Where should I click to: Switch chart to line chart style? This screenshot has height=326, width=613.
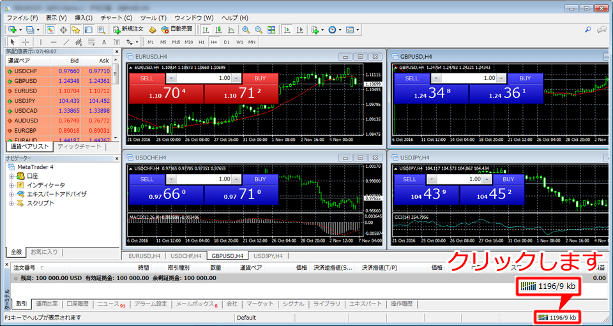click(x=231, y=29)
